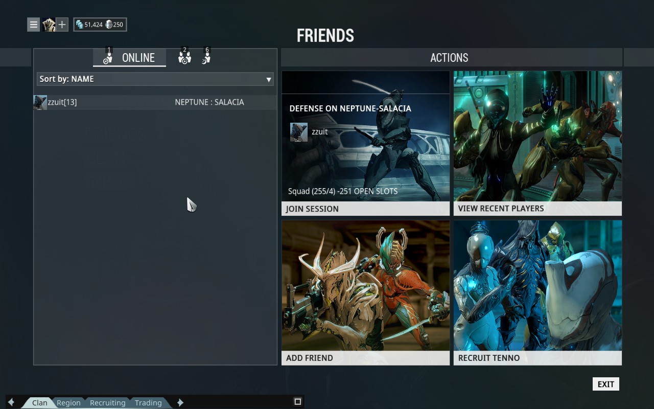This screenshot has height=409, width=654.
Task: Click JOIN SESSION to join zzuit
Action: point(365,208)
